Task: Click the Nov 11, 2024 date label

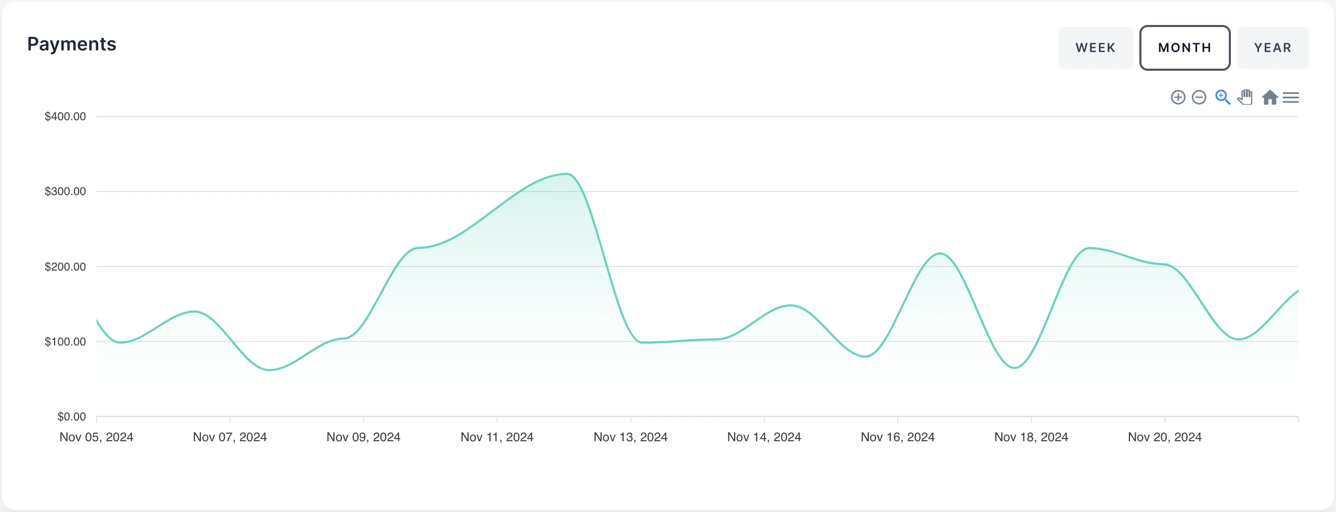Action: click(x=497, y=437)
